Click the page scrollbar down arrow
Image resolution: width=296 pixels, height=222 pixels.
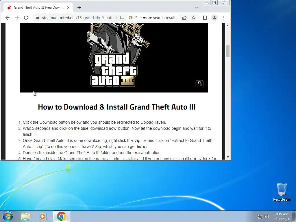(x=228, y=157)
